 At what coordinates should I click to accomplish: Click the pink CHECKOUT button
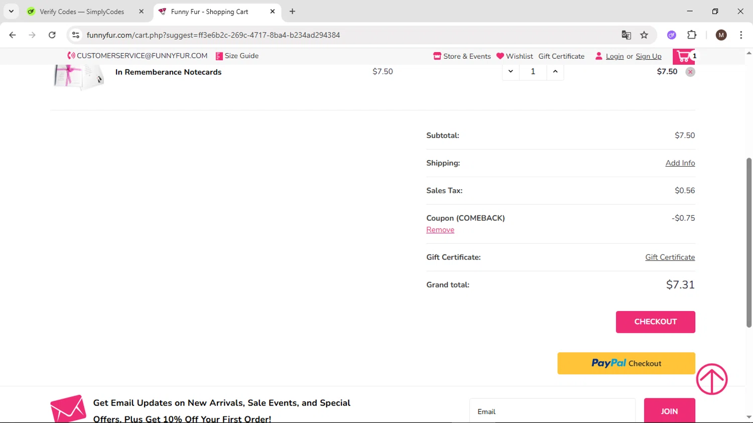[x=656, y=322]
